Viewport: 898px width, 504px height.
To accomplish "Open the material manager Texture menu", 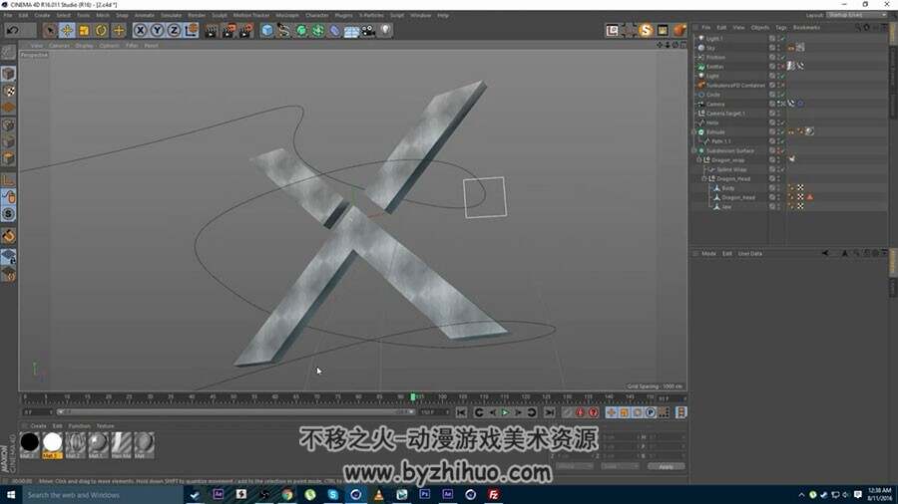I will [x=105, y=426].
